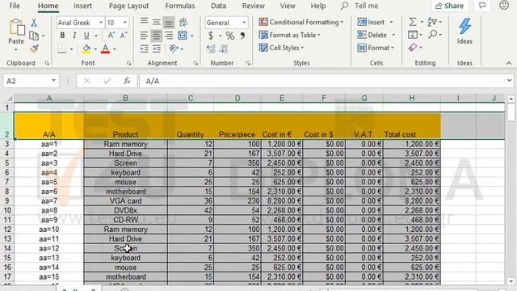The width and height of the screenshot is (517, 291).
Task: Open Format as Table menu
Action: pyautogui.click(x=290, y=35)
